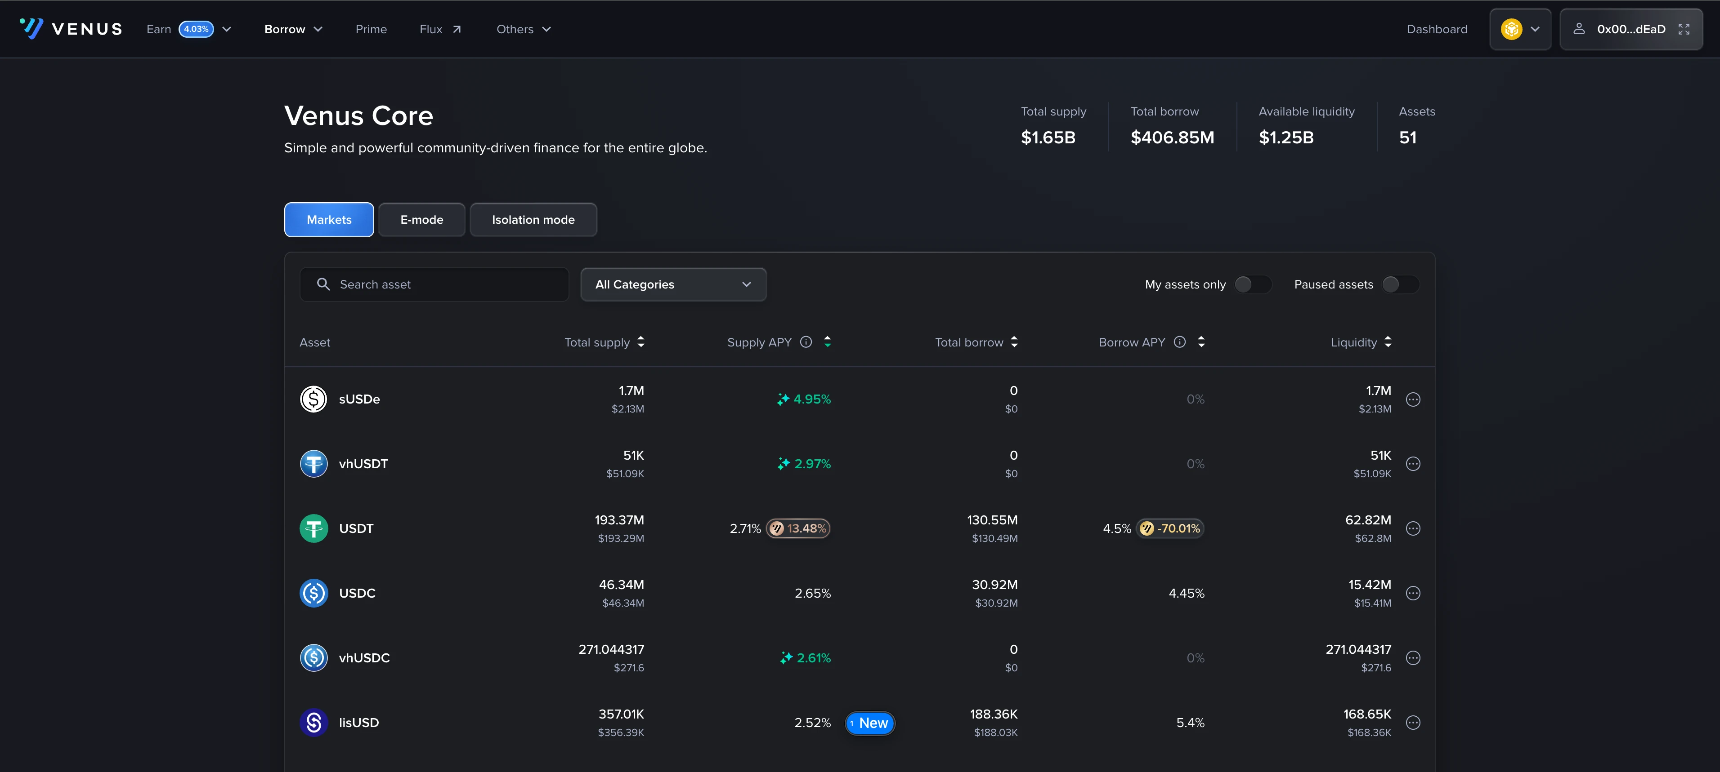The width and height of the screenshot is (1720, 772).
Task: Toggle the My assets only switch
Action: 1253,284
